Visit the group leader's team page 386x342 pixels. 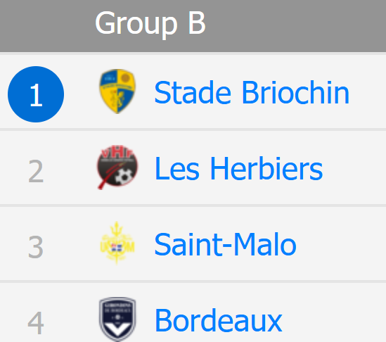252,92
